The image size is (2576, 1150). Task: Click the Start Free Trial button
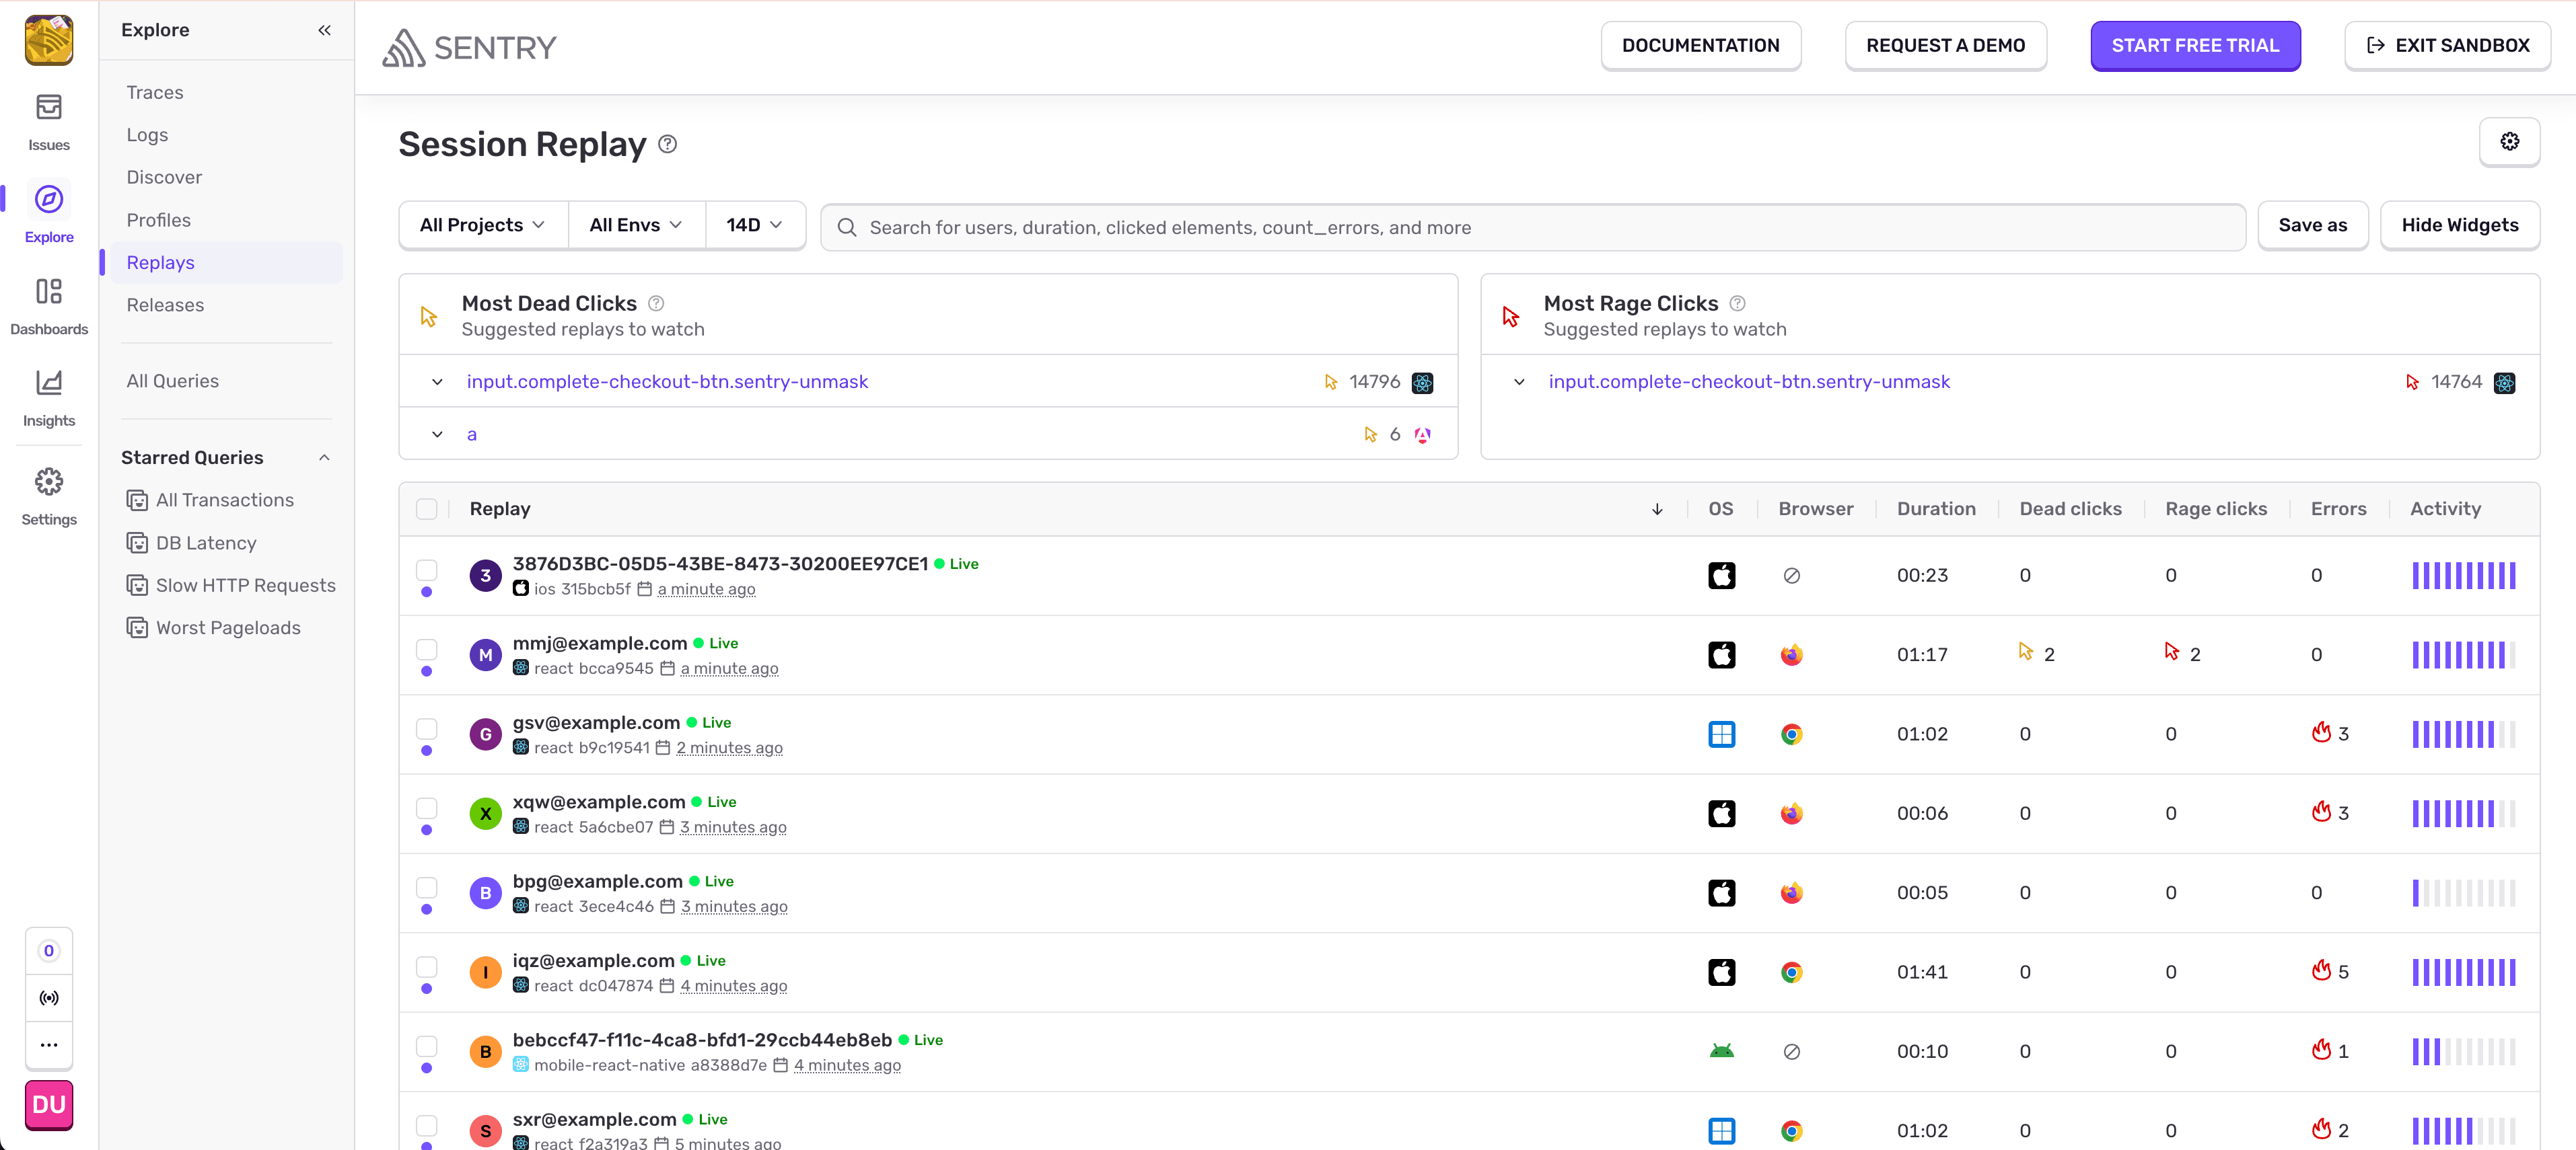pyautogui.click(x=2194, y=45)
